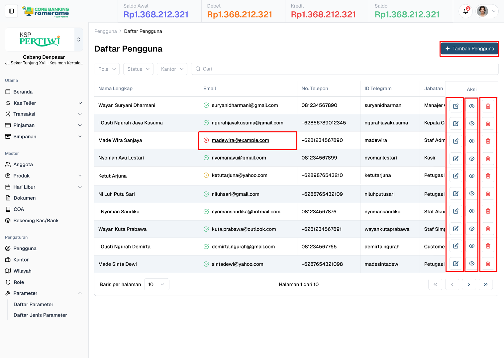Select the COA item in the sidebar
This screenshot has width=504, height=358.
click(x=18, y=209)
